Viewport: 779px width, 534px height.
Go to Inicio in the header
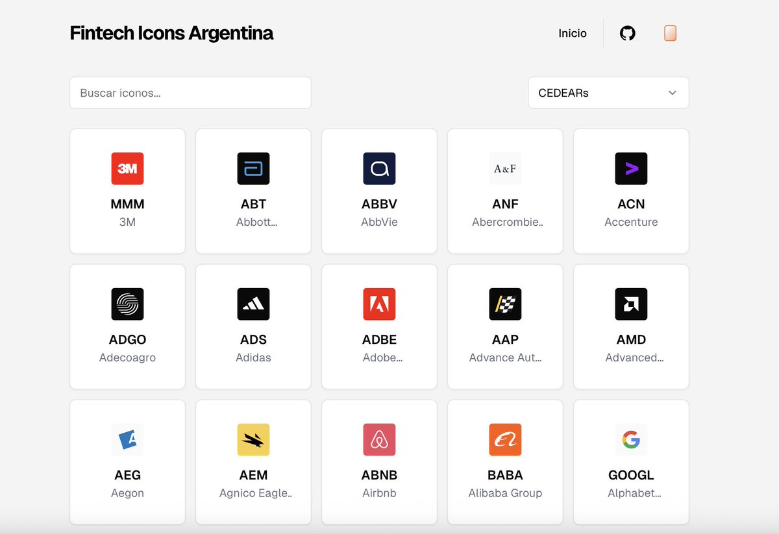click(x=573, y=33)
